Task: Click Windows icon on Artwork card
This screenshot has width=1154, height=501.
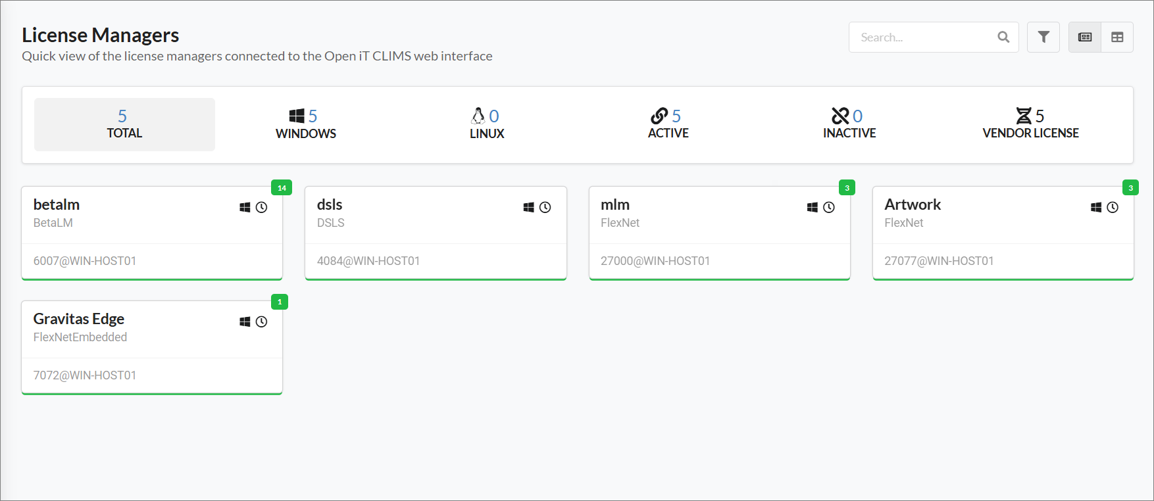Action: point(1096,207)
